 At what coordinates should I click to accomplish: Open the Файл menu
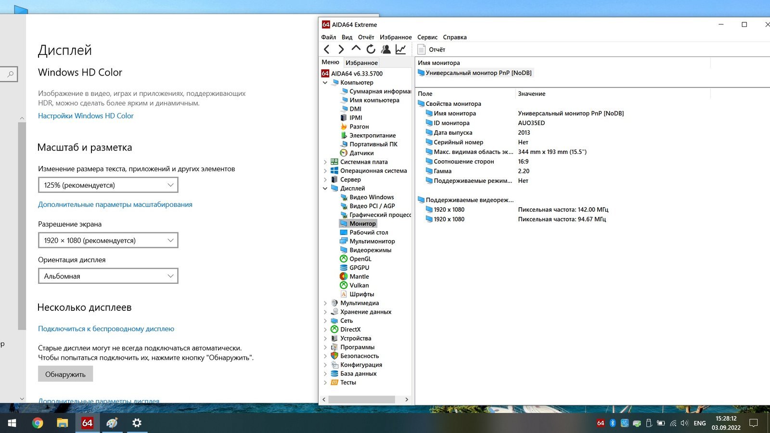[x=329, y=37]
